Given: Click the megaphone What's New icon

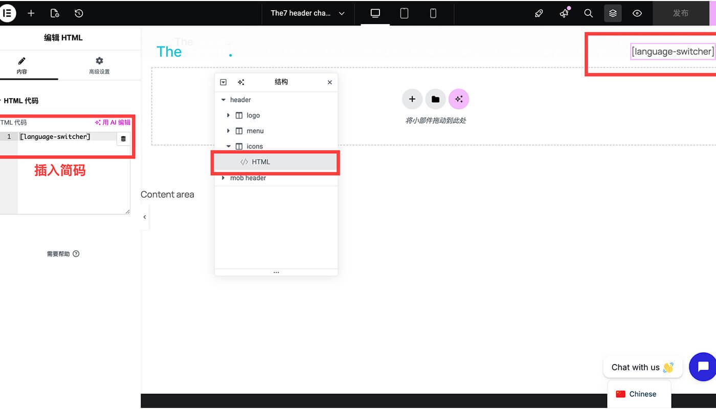Looking at the screenshot, I should (x=564, y=13).
